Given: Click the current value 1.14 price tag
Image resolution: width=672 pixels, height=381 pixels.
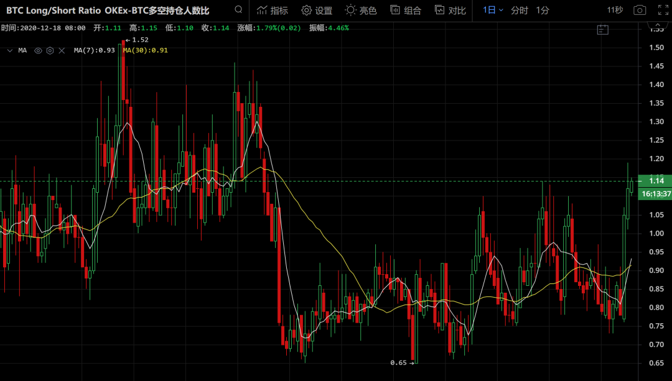Looking at the screenshot, I should click(656, 181).
